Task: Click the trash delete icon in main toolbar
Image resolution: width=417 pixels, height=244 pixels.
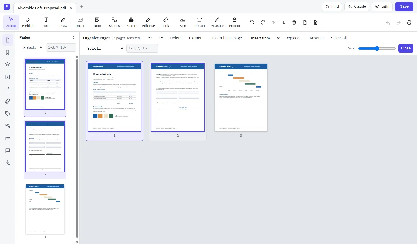Action: click(294, 23)
